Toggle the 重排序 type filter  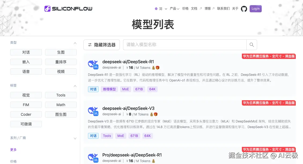(x=61, y=62)
